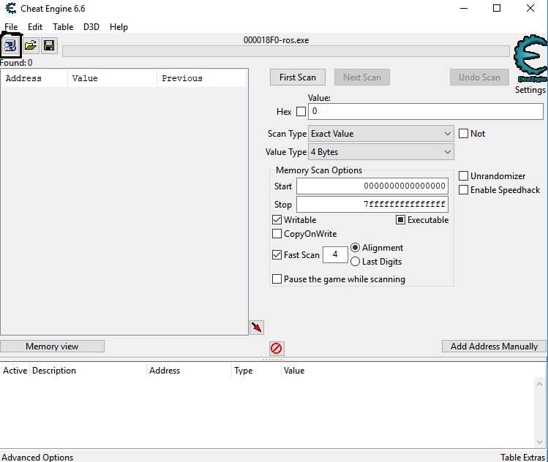548x462 pixels.
Task: Open the Help menu
Action: (x=119, y=27)
